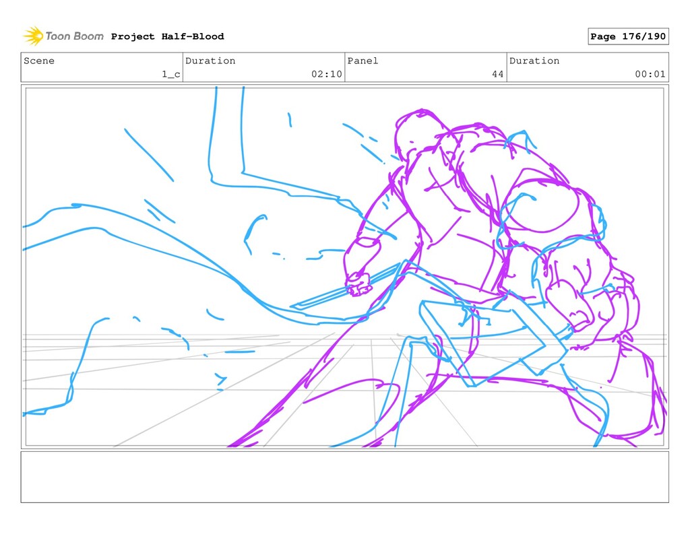The height and width of the screenshot is (534, 690).
Task: Select the scene duration value '02:10'
Action: point(327,74)
